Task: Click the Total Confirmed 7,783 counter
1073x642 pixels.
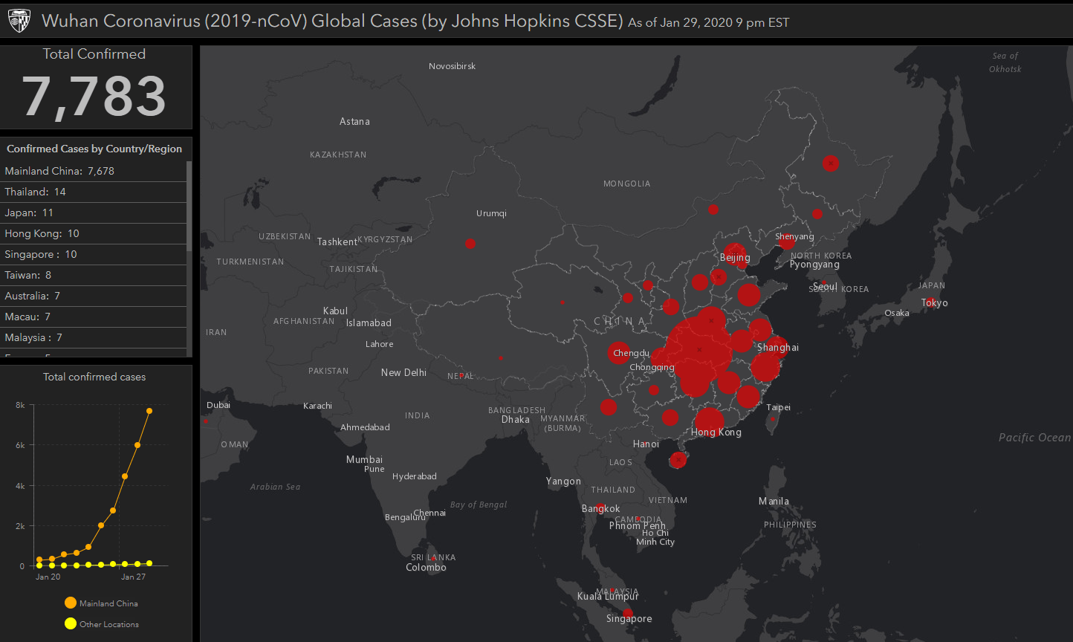Action: pos(94,87)
